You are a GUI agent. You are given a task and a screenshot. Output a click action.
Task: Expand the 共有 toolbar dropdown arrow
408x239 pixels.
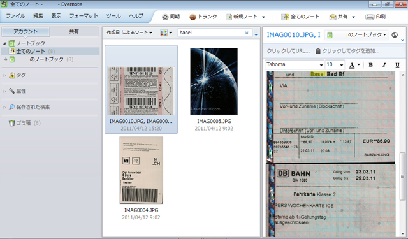coord(354,17)
